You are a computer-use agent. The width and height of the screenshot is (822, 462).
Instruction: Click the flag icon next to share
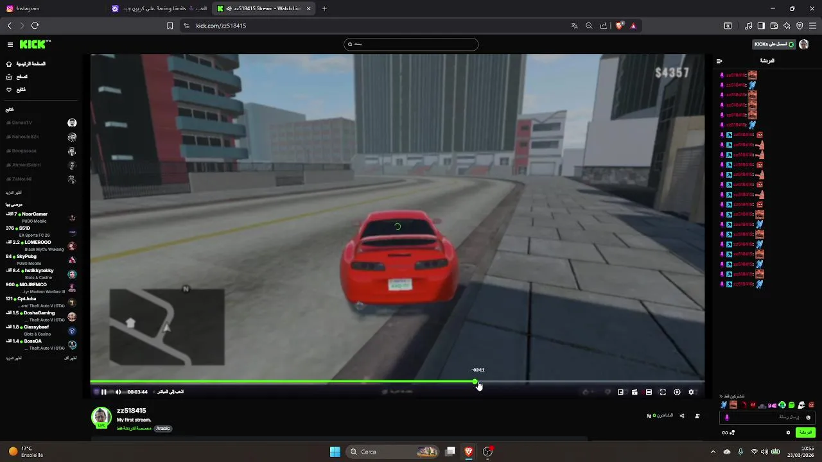click(697, 416)
